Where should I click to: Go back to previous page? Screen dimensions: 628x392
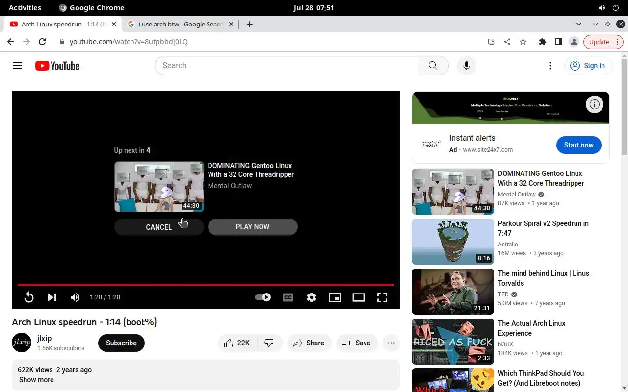(x=11, y=42)
